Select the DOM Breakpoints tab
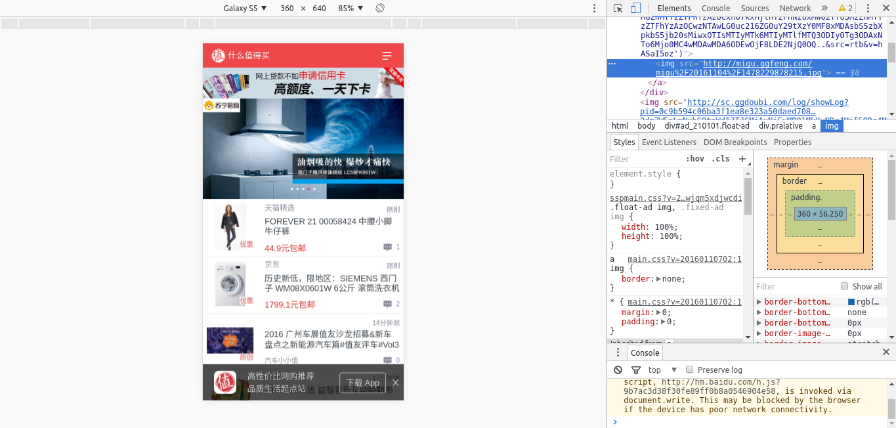 [735, 142]
